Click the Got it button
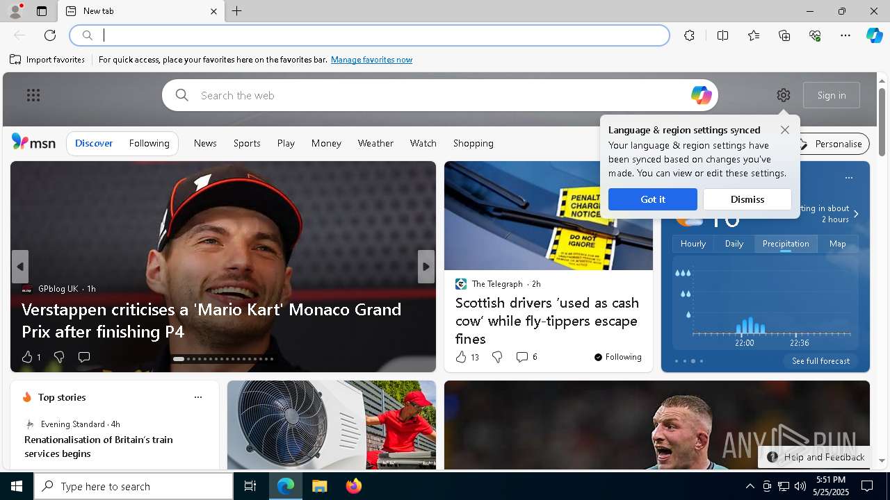Image resolution: width=890 pixels, height=500 pixels. (652, 199)
